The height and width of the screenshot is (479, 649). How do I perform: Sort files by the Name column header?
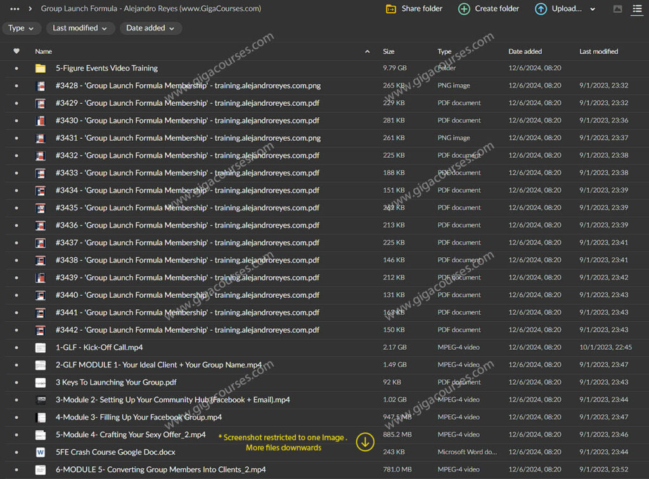44,51
